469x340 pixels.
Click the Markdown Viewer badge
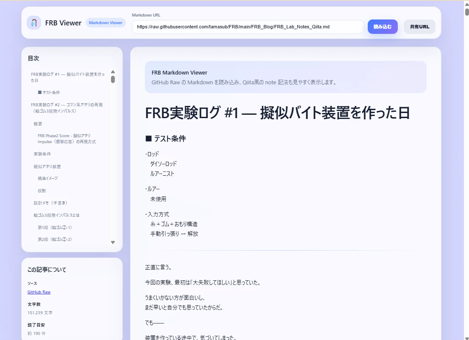[105, 23]
